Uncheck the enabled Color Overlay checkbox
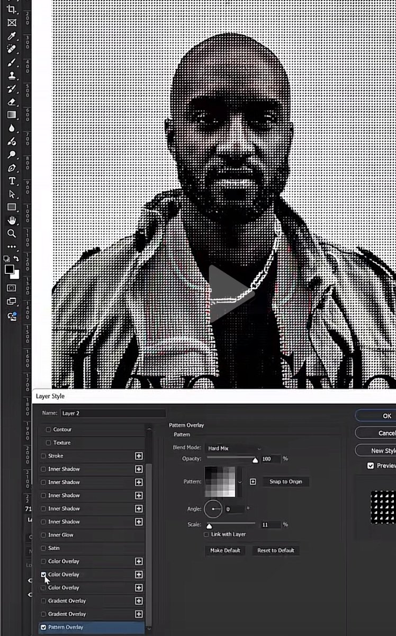The image size is (396, 636). click(x=43, y=575)
